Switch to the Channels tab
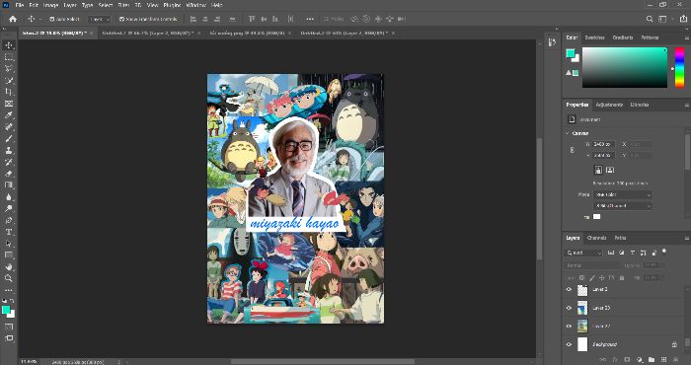Viewport: 691px width, 365px height. [x=596, y=238]
